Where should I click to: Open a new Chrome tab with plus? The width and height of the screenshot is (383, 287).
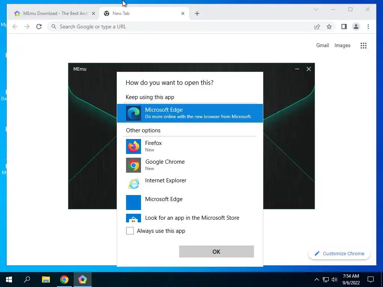(197, 13)
